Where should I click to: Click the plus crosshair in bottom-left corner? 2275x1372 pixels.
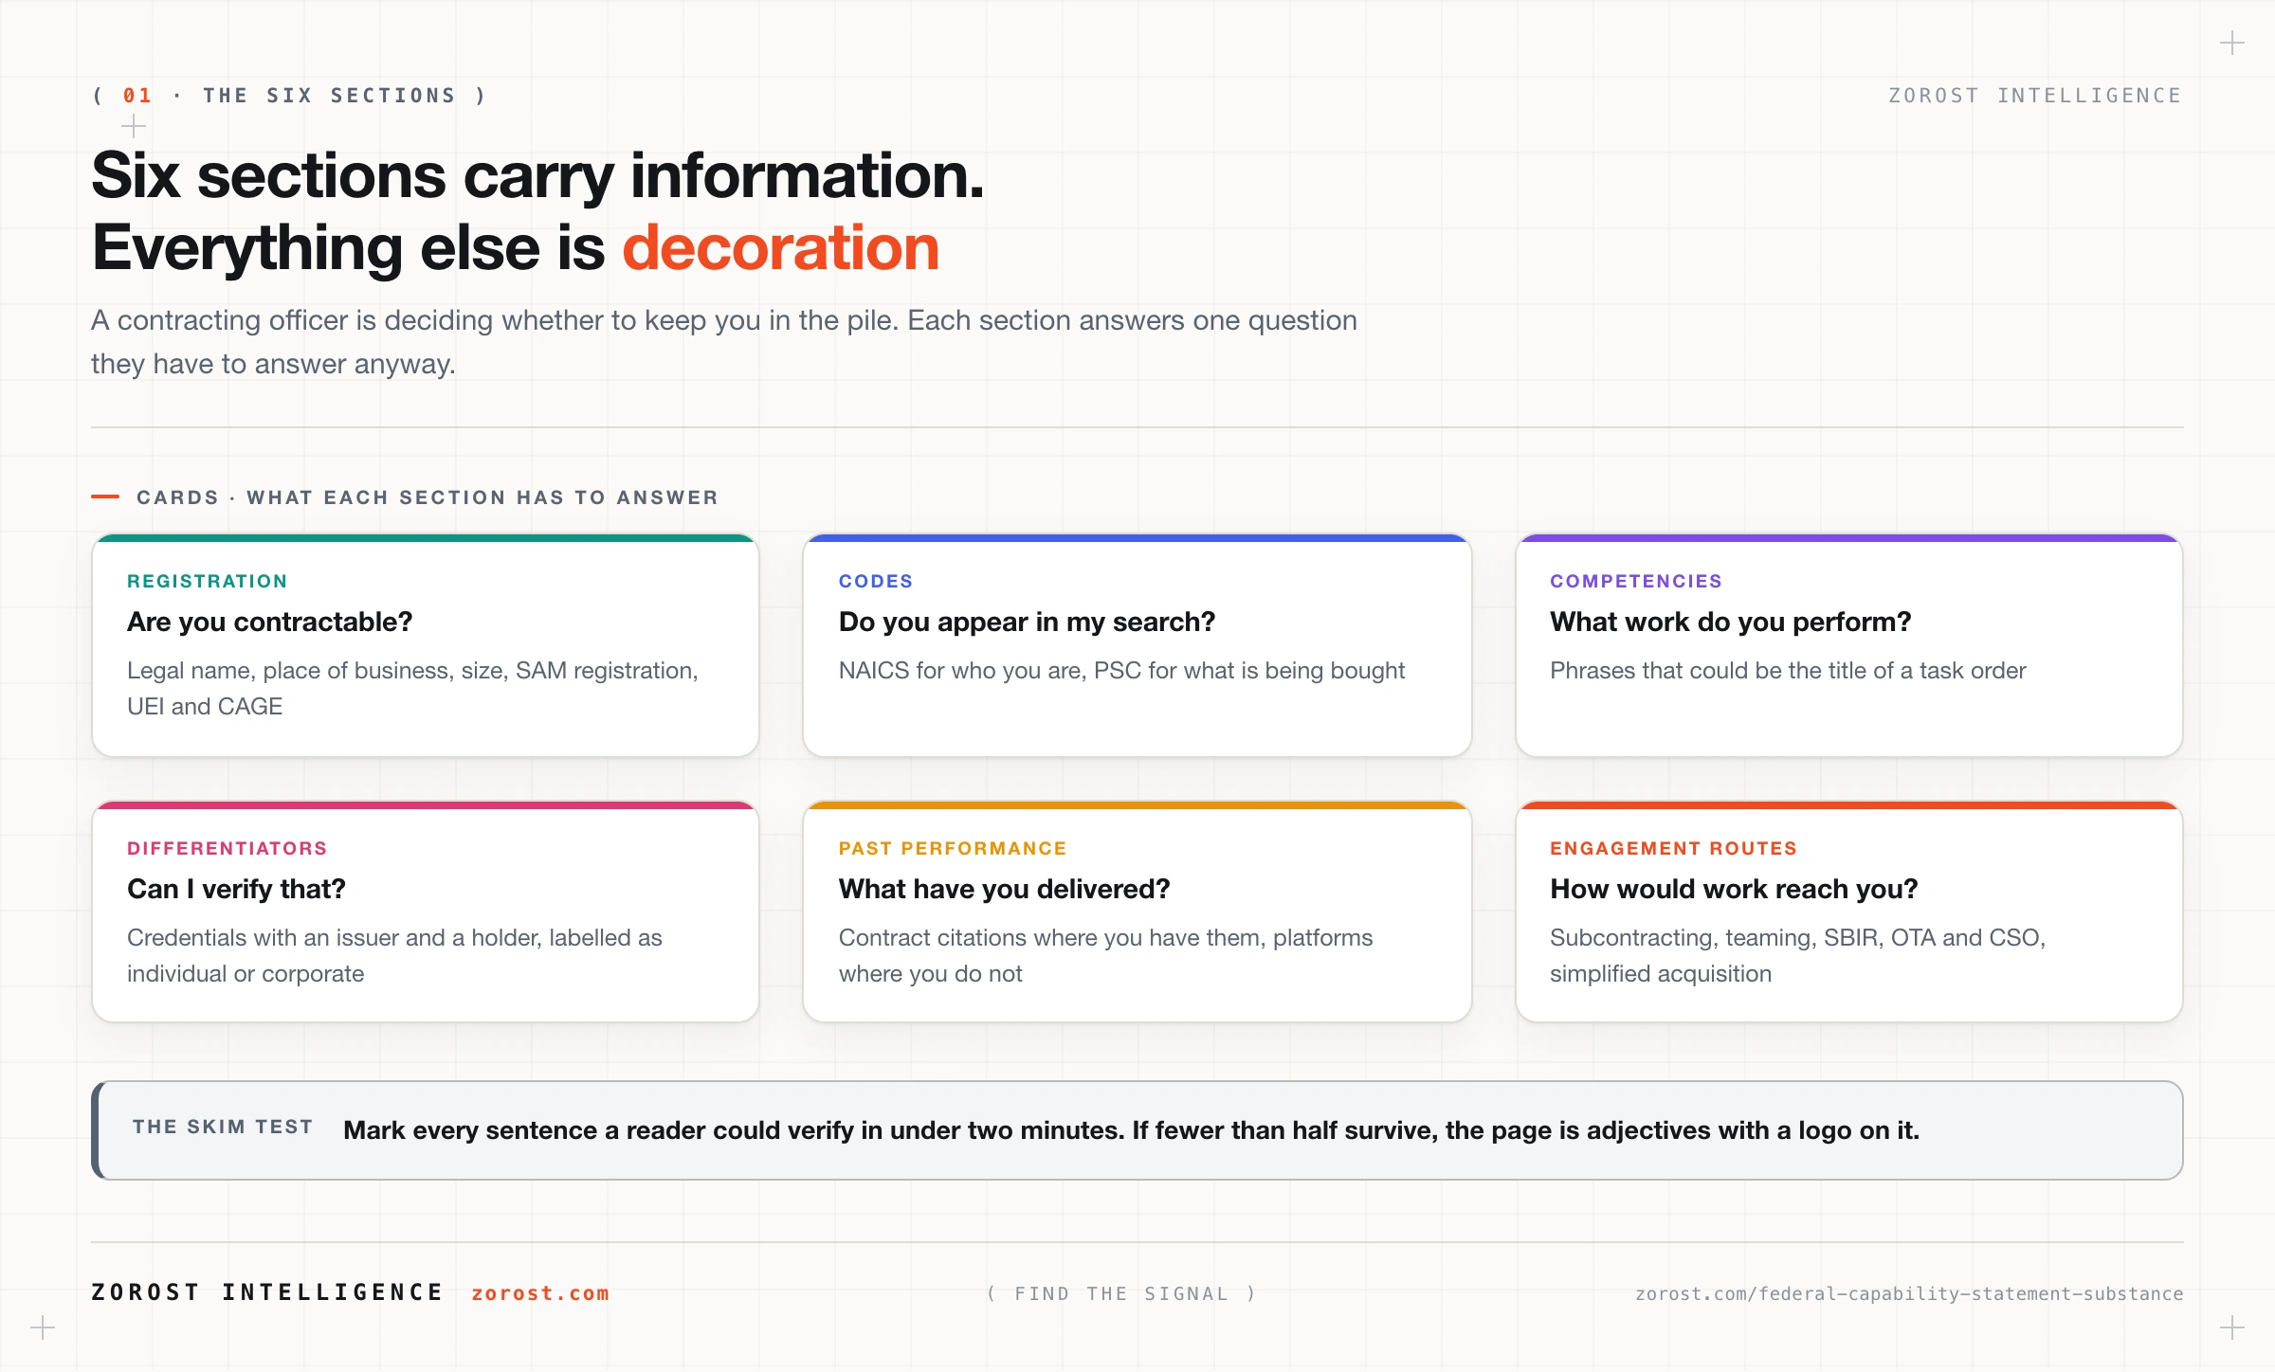point(43,1327)
